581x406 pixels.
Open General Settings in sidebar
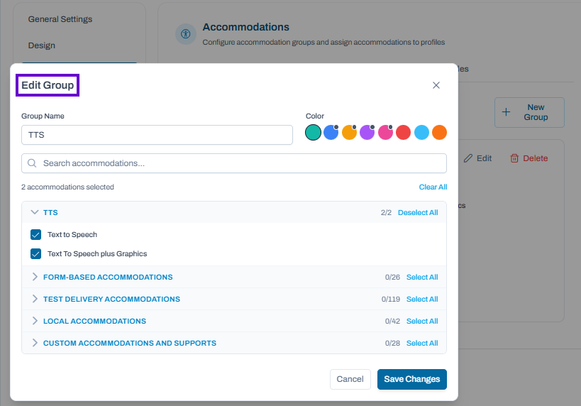60,19
